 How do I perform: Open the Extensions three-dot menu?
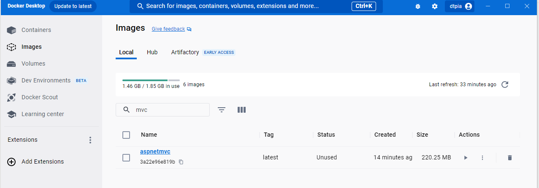[90, 140]
